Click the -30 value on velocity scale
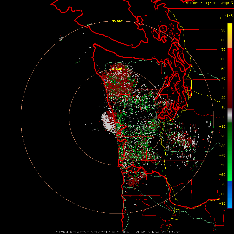Viewport: 234px width, 234px height. click(x=222, y=146)
